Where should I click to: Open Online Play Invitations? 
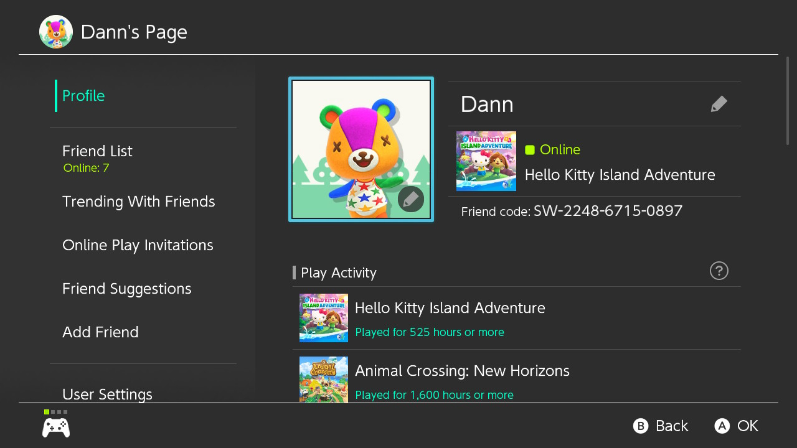click(138, 245)
